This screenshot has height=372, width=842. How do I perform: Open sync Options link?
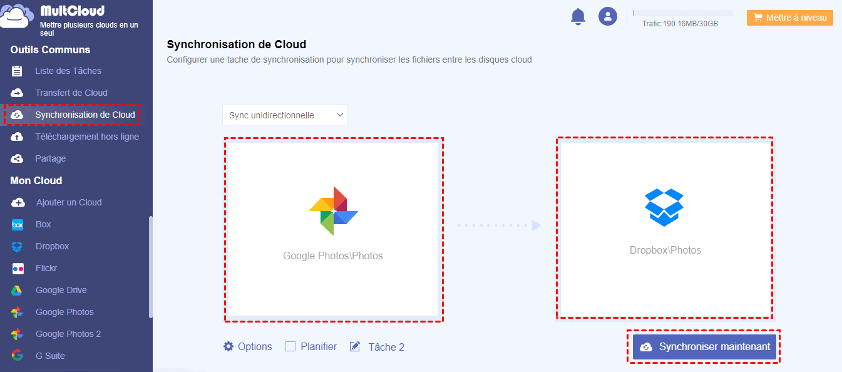click(255, 346)
